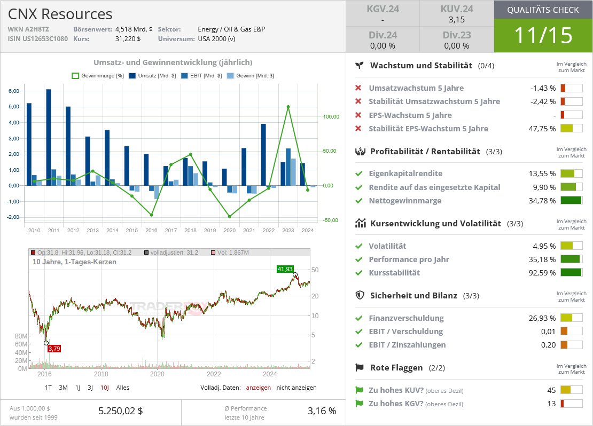The image size is (593, 426).
Task: Select the 3J time range
Action: (x=90, y=388)
